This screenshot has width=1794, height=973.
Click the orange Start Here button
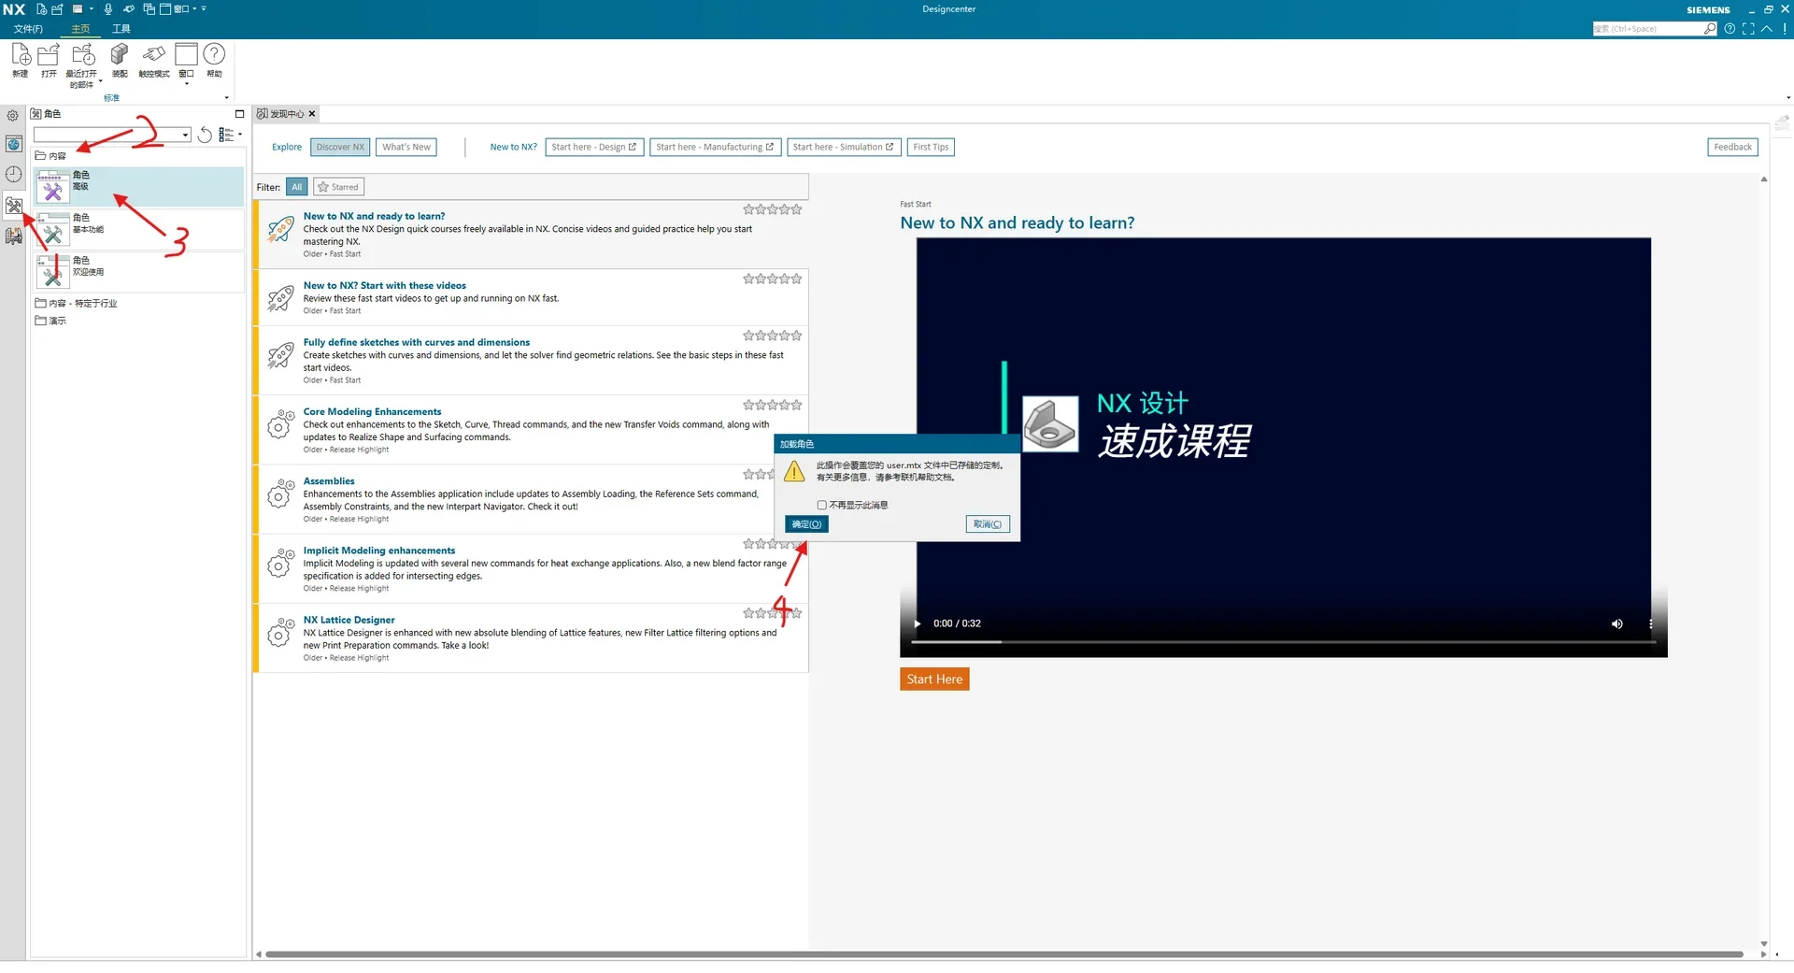click(x=934, y=680)
